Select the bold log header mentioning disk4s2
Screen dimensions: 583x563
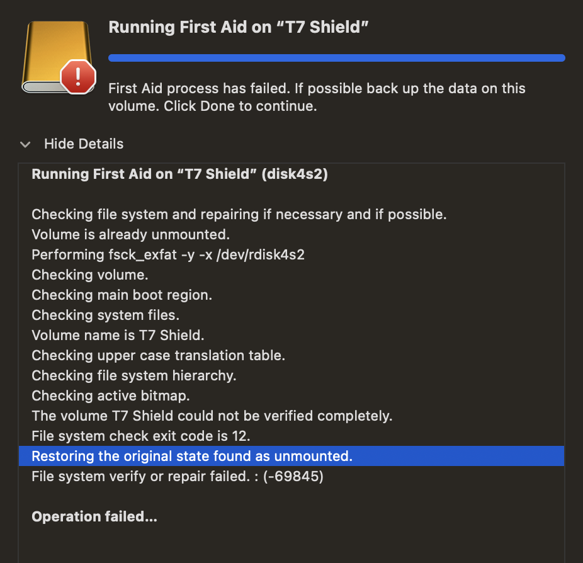tap(179, 174)
